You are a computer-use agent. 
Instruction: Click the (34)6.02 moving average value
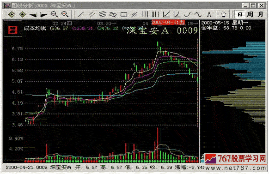click(x=108, y=29)
